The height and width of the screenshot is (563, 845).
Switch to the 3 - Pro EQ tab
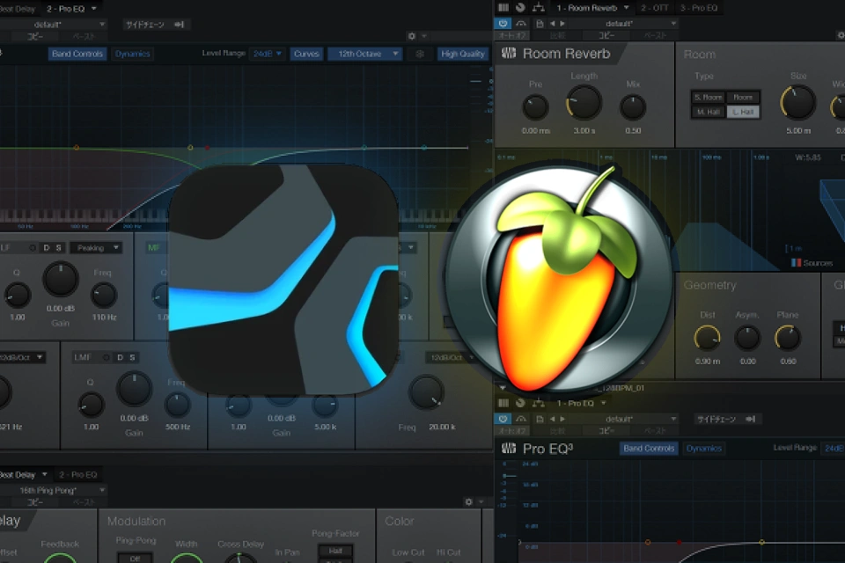click(x=699, y=8)
